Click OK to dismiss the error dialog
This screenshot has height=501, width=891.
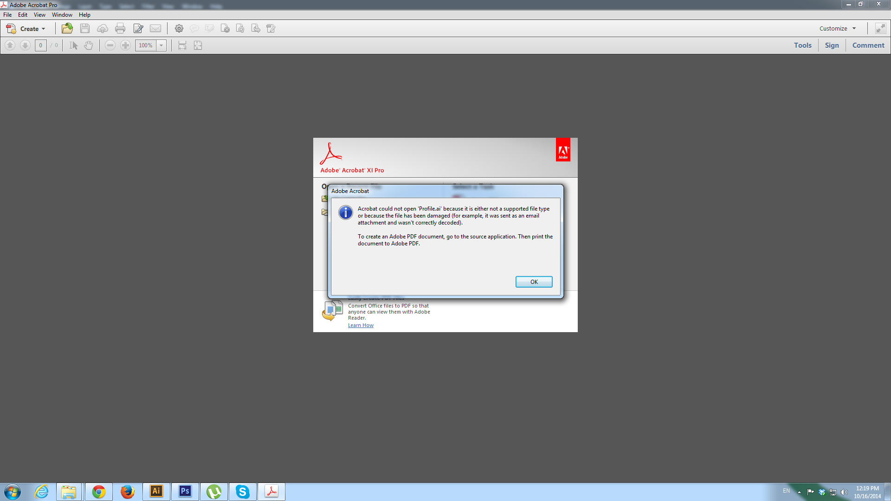(x=534, y=282)
